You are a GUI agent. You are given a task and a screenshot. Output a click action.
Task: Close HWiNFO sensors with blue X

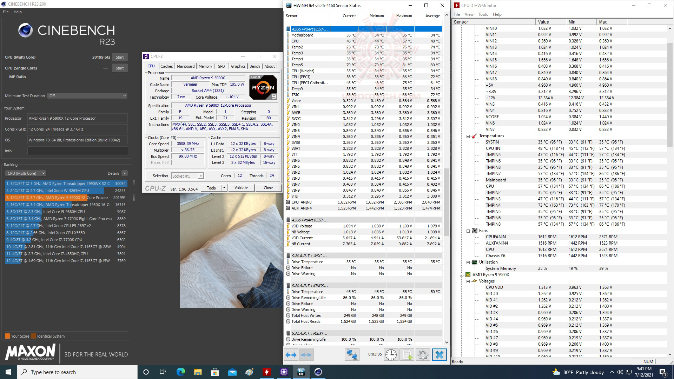click(x=439, y=355)
